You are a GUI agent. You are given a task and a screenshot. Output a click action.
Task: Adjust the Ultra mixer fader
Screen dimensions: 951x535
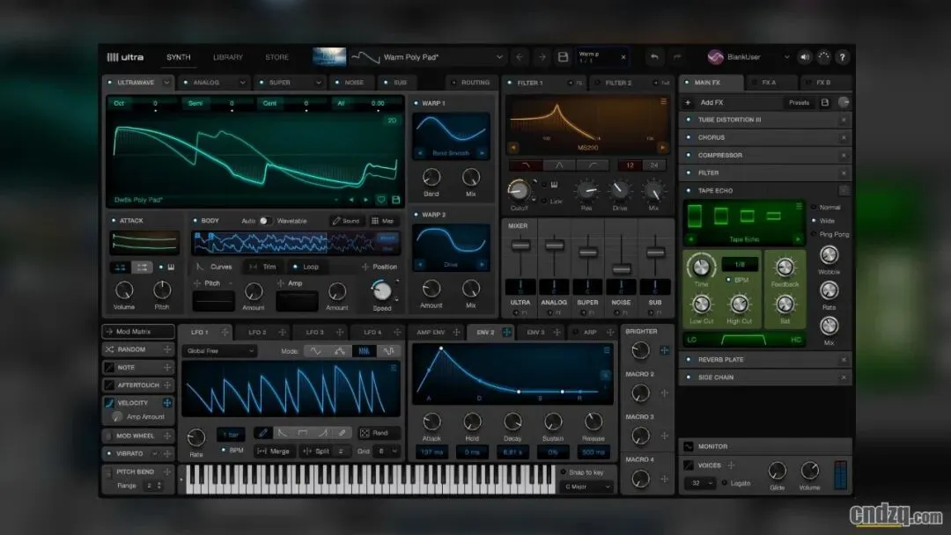pos(520,246)
